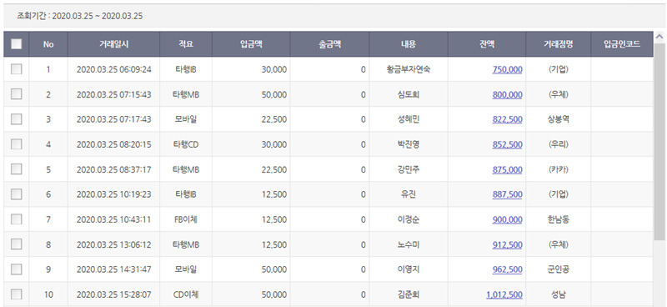
Task: Click the name 이정순
Action: [409, 219]
